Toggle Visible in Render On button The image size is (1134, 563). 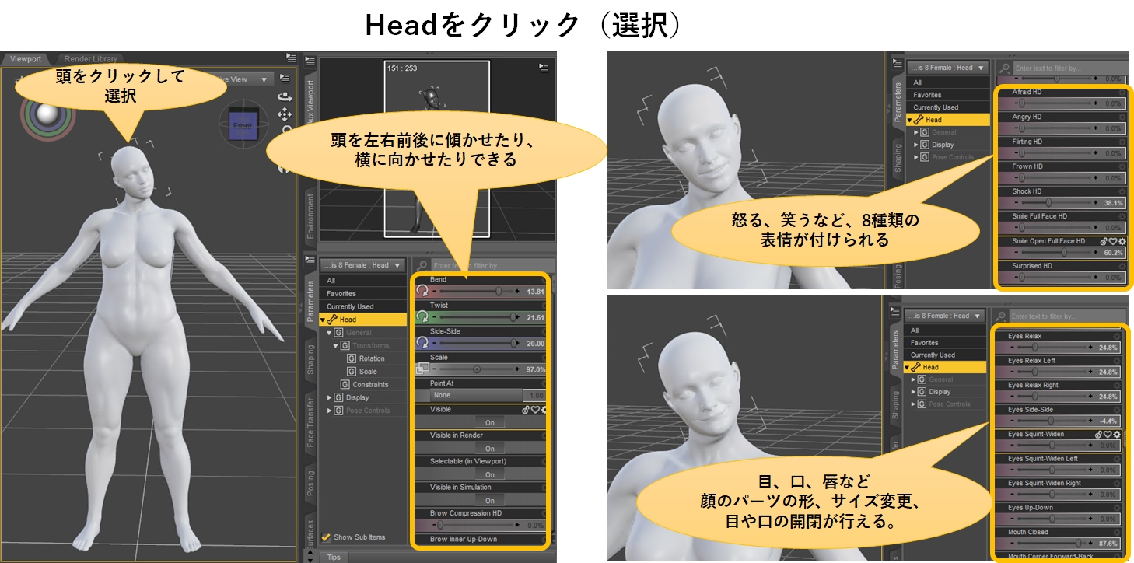(x=489, y=449)
